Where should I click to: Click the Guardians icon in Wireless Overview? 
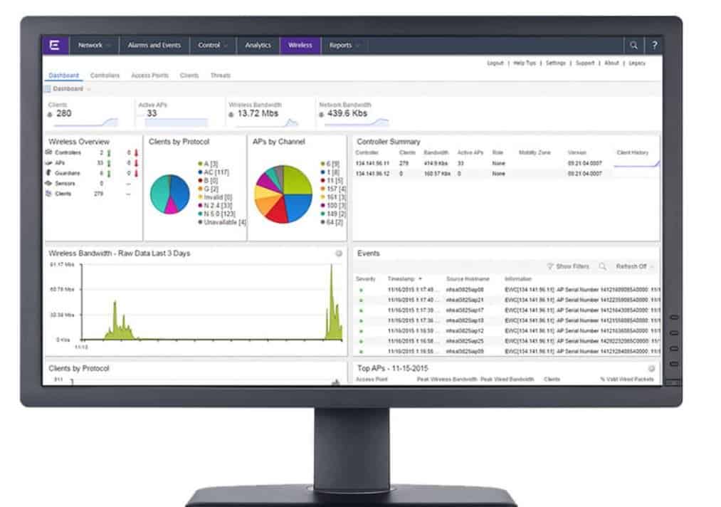[48, 173]
